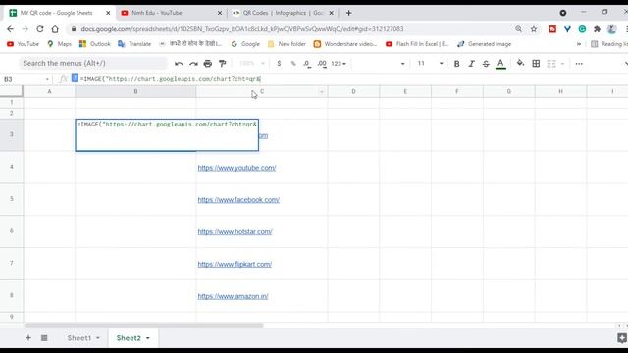The height and width of the screenshot is (353, 628).
Task: Toggle strikethrough formatting
Action: [486, 63]
